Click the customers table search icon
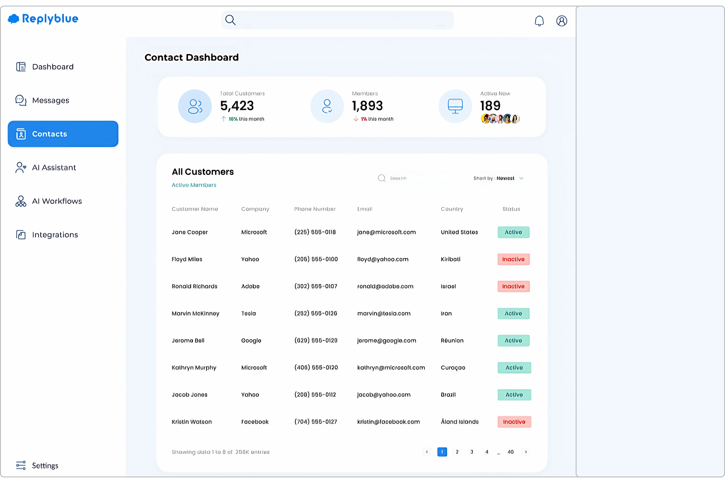 [381, 178]
